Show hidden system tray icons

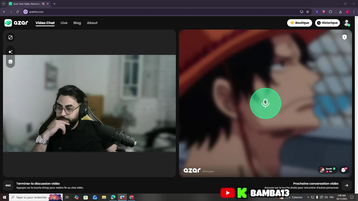click(308, 197)
